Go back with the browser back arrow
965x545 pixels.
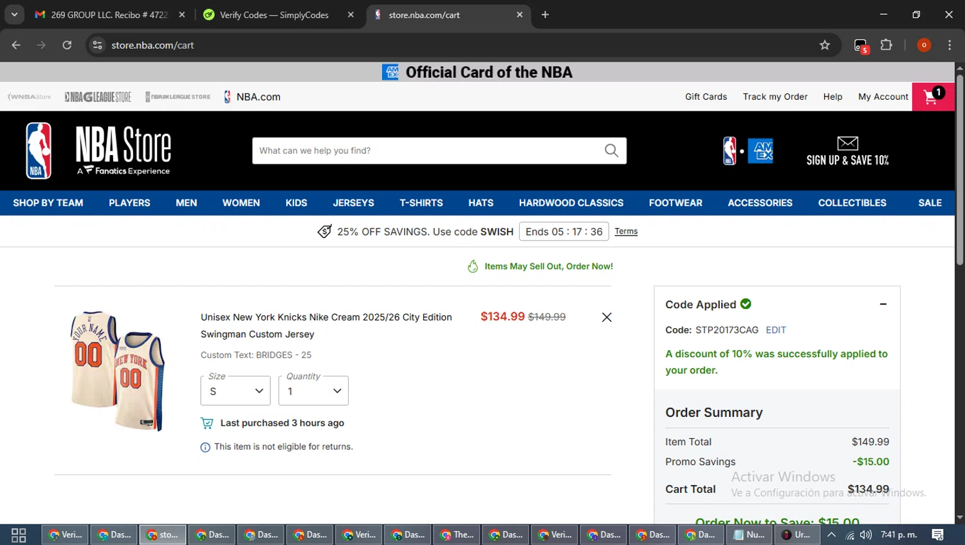pyautogui.click(x=16, y=45)
